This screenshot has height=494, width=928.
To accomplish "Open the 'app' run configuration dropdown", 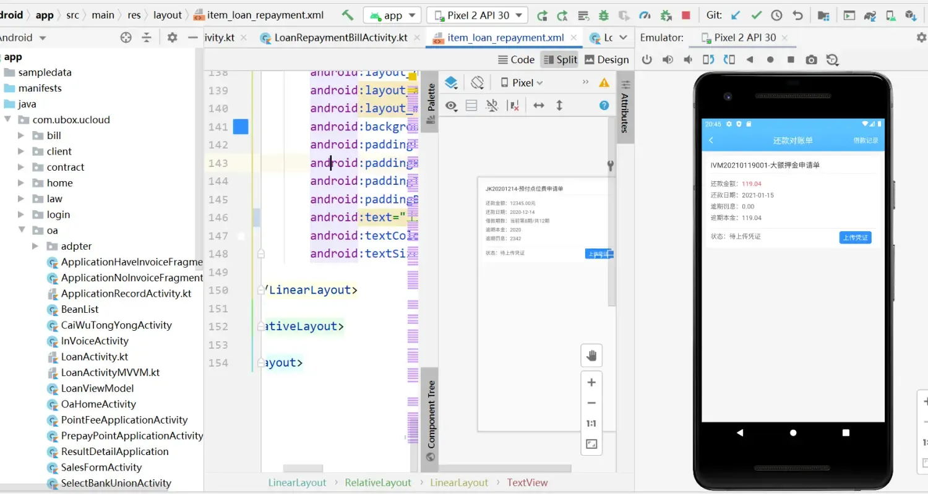I will click(392, 14).
